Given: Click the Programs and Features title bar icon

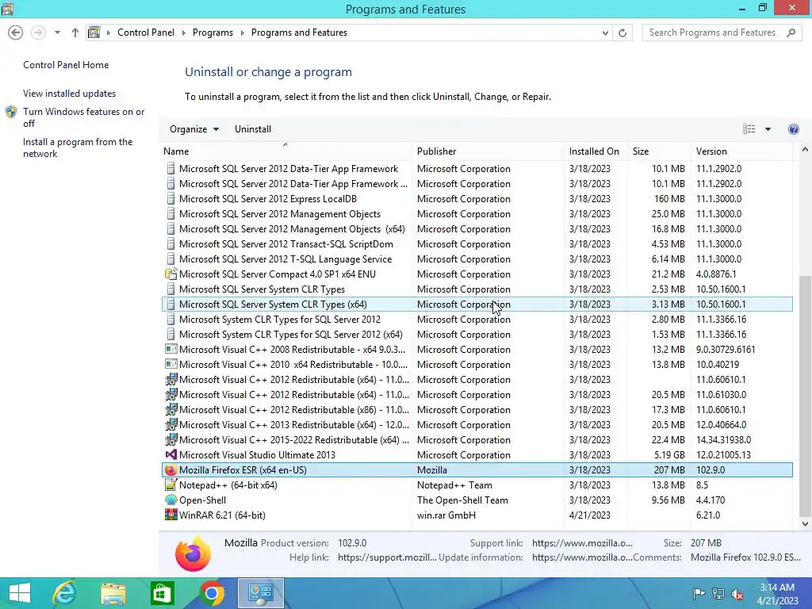Looking at the screenshot, I should tap(7, 8).
